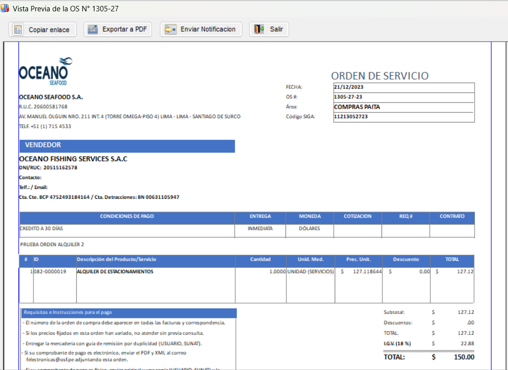
Task: Click the Prec. Unit. column header
Action: (358, 259)
